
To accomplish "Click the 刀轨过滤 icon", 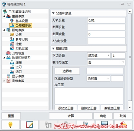I will coord(12,48).
